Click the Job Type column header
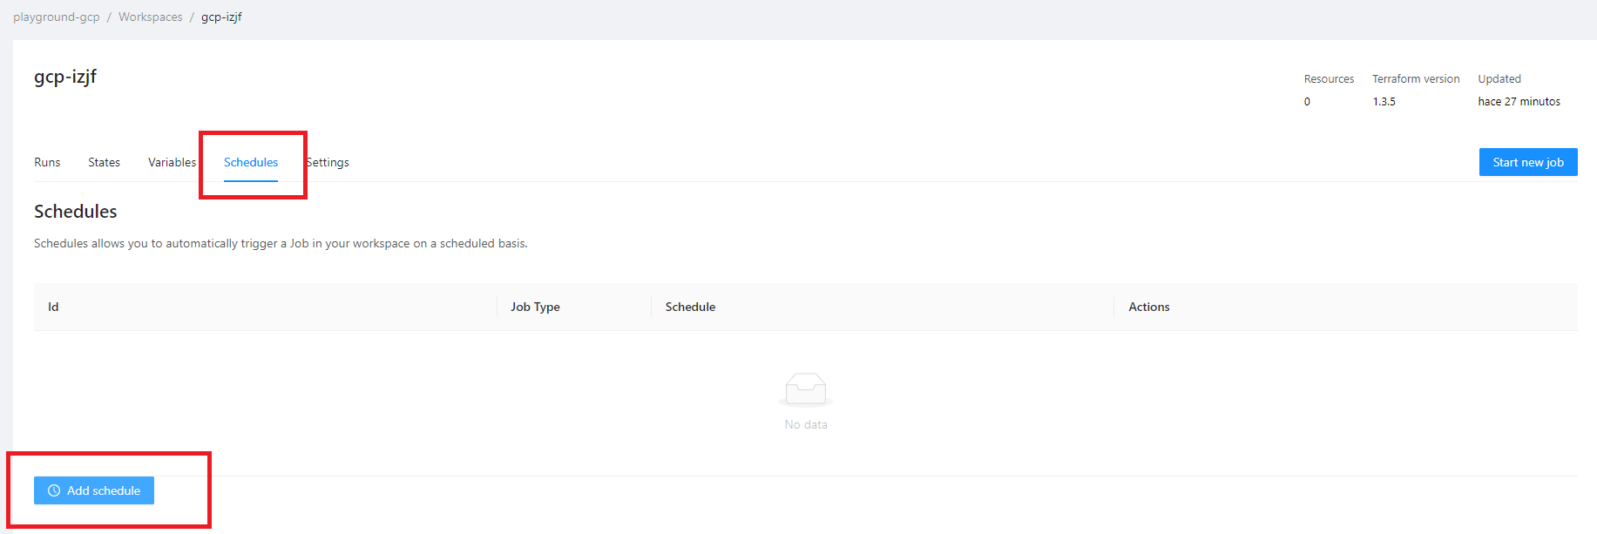Viewport: 1597px width, 534px height. click(535, 307)
